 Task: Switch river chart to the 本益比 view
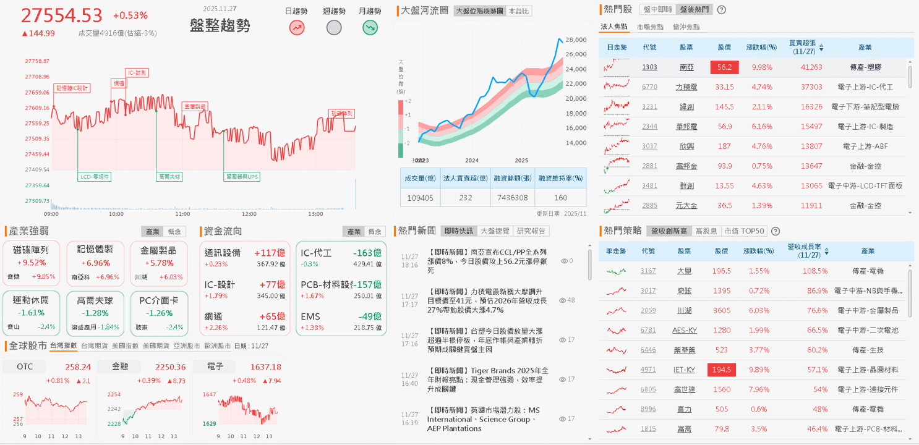518,11
